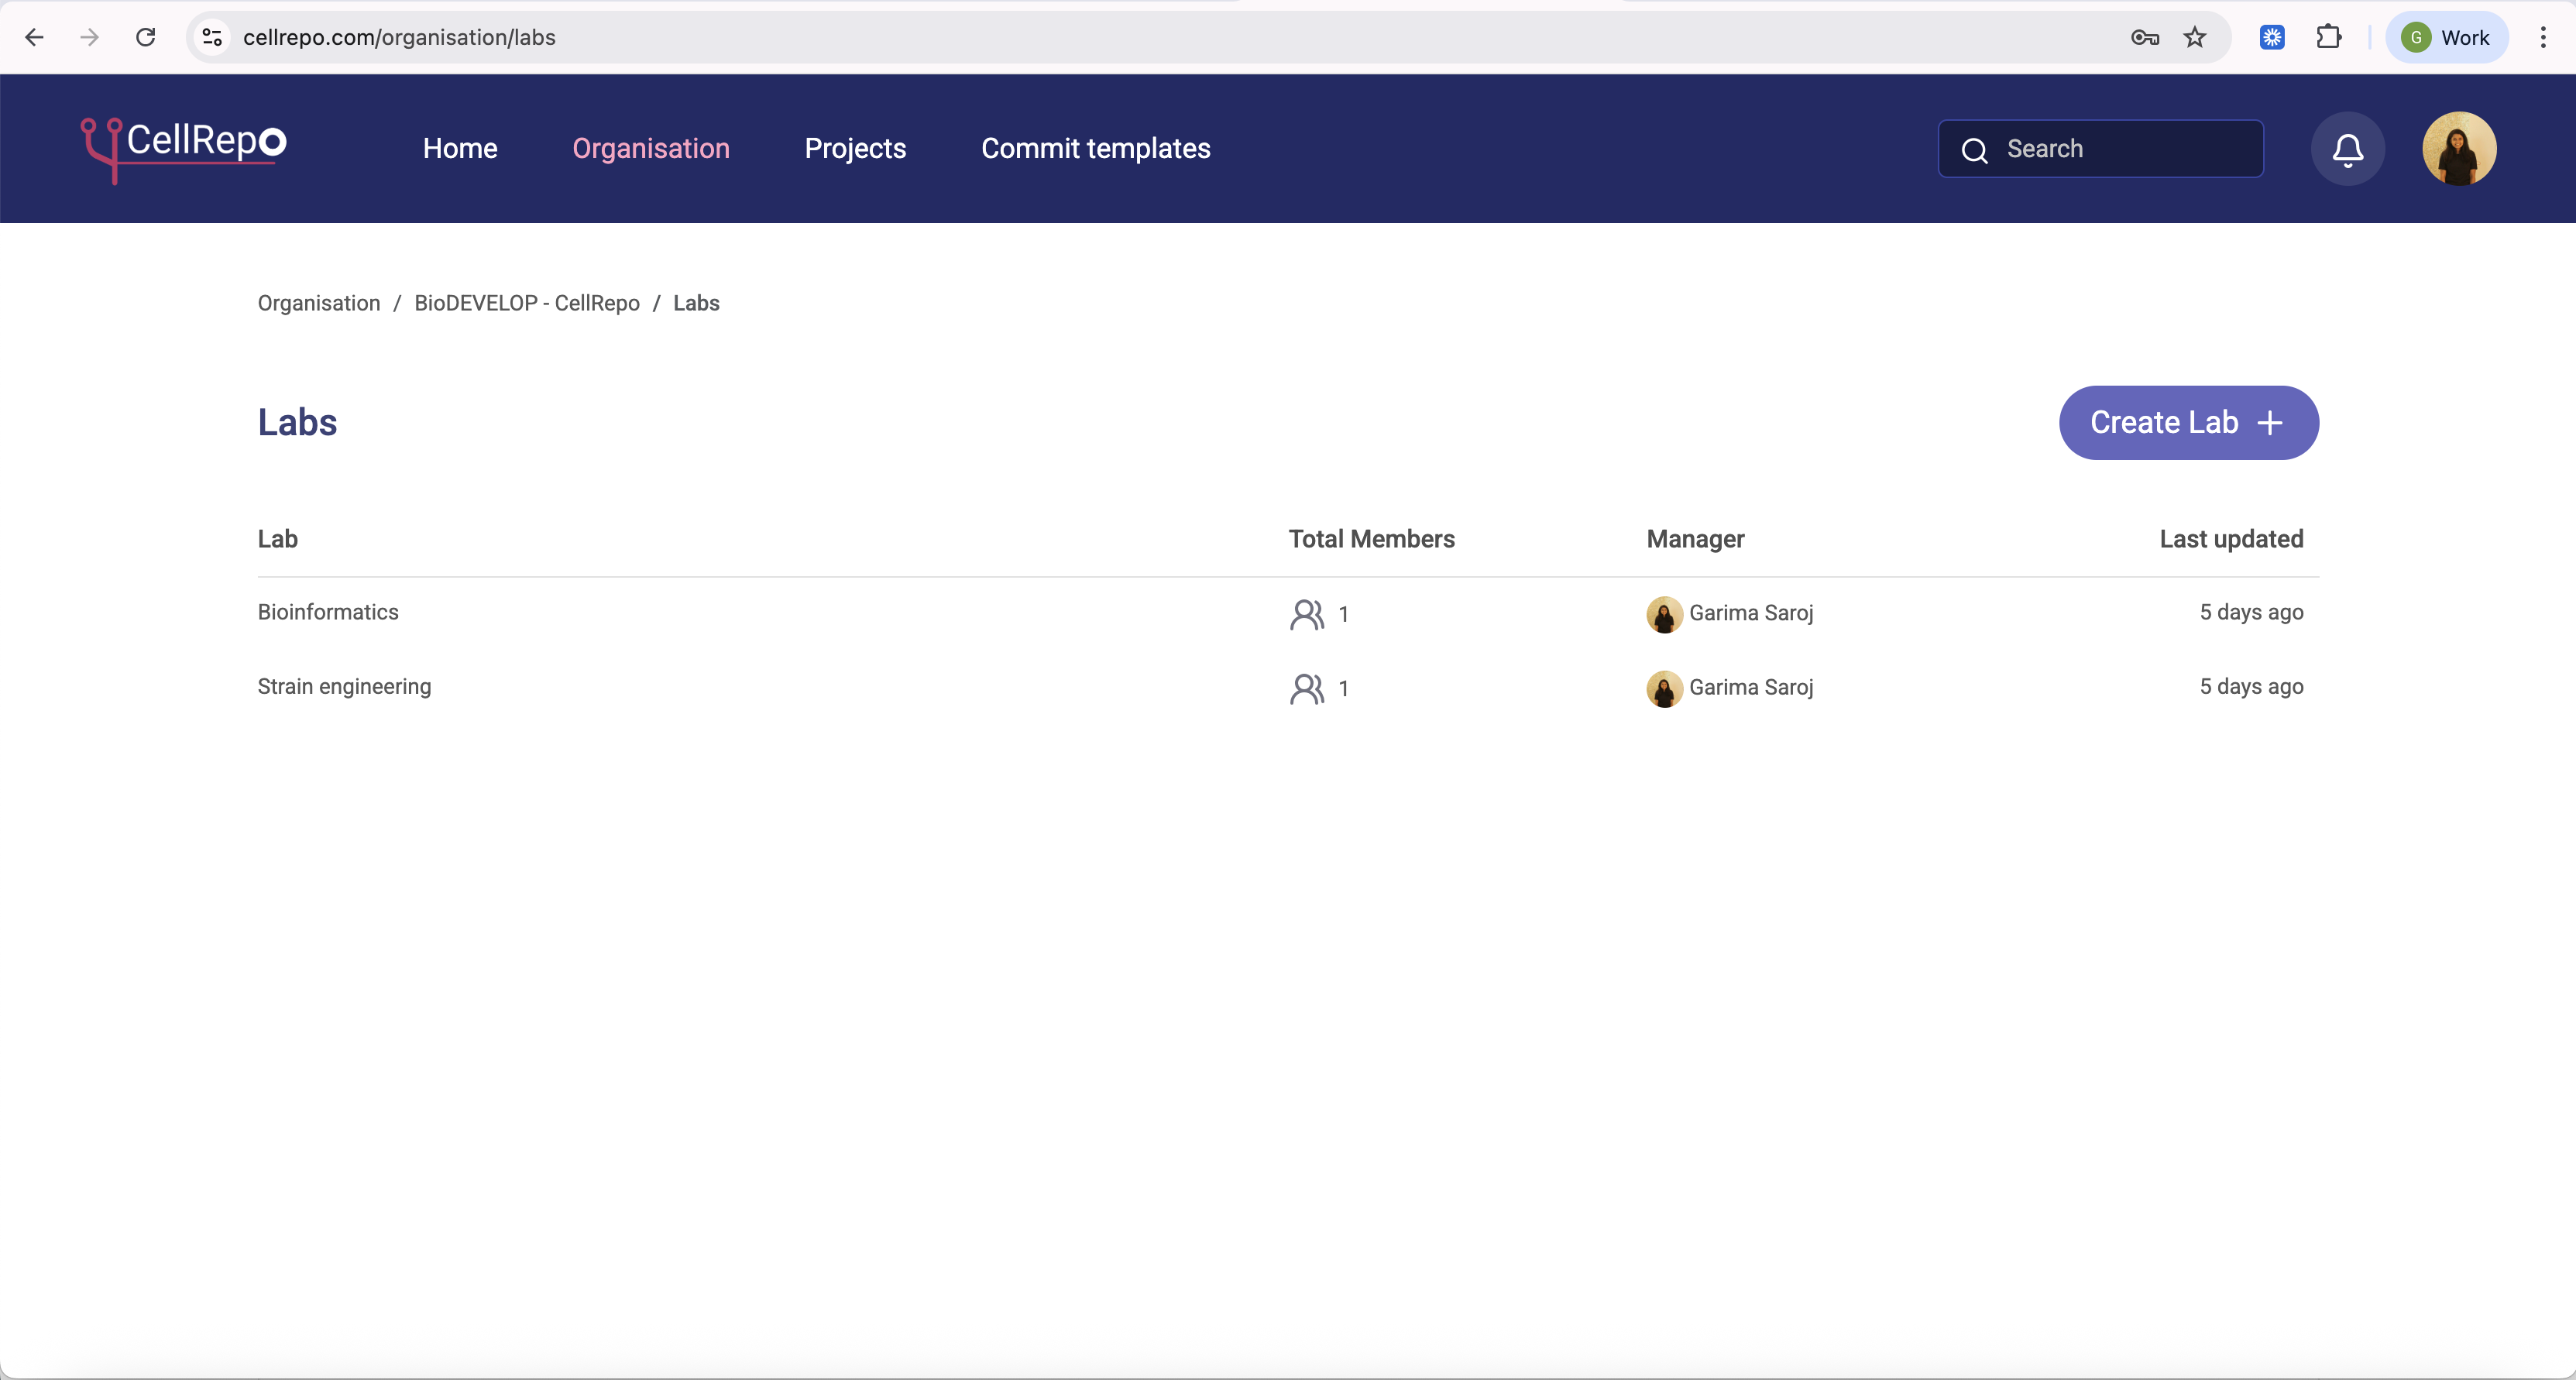This screenshot has height=1380, width=2576.
Task: Open Garima Saroj's avatar on Bioinformatics row
Action: pos(1664,614)
